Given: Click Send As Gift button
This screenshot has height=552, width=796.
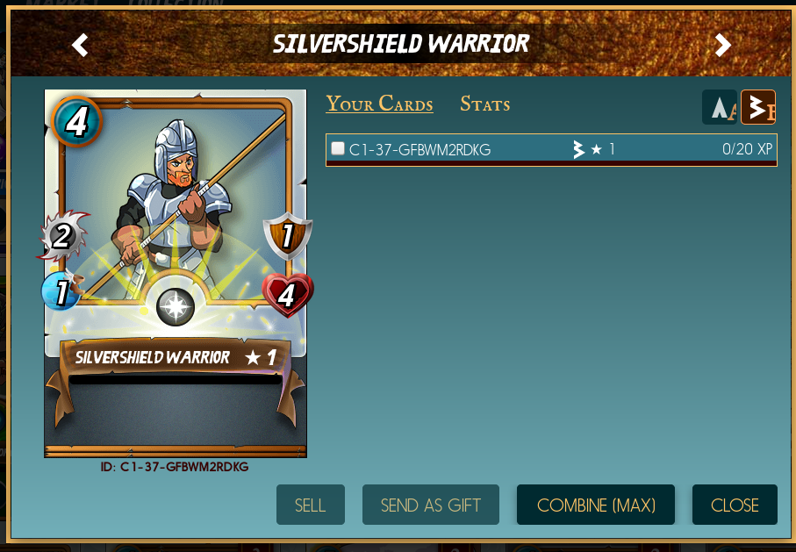Looking at the screenshot, I should 431,505.
